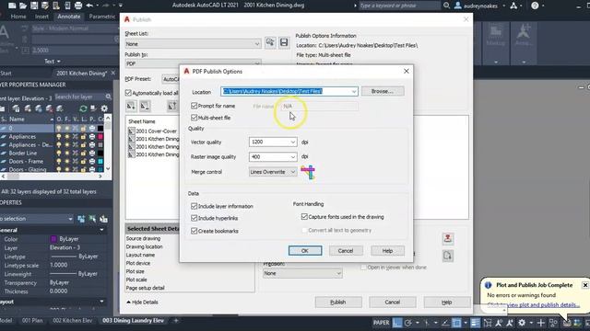Switch to the Home ribbon tab
Image resolution: width=590 pixels, height=331 pixels.
(18, 17)
